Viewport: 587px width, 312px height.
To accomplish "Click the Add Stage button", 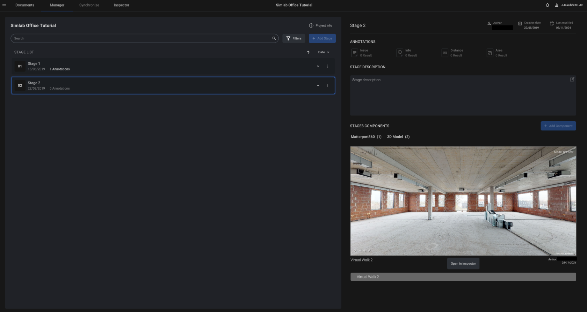I will coord(322,38).
